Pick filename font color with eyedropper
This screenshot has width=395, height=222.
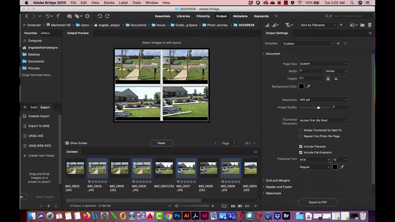[x=342, y=167]
